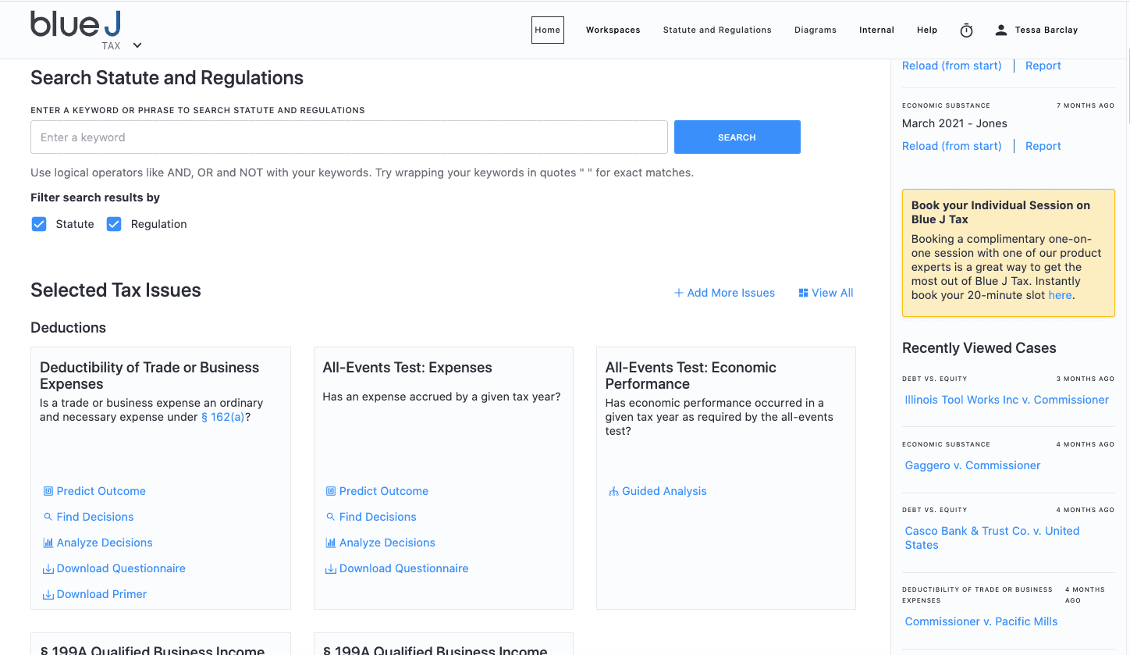Click the Blue J logo

76,25
